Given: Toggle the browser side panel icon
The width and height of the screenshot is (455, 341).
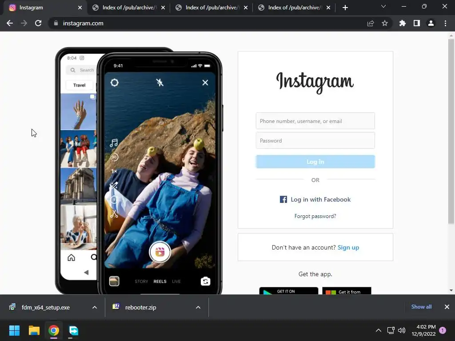Looking at the screenshot, I should (417, 23).
